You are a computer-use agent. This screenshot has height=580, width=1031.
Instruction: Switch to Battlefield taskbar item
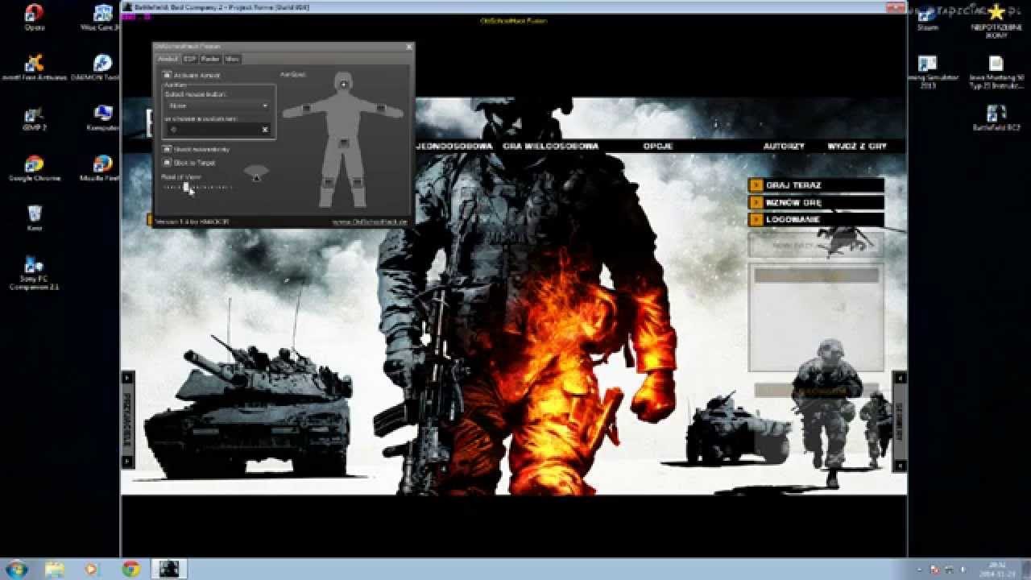click(169, 570)
